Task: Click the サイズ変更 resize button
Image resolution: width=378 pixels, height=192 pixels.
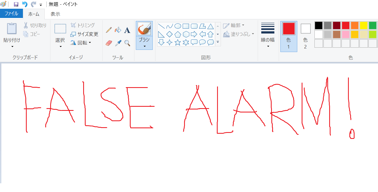Action: [x=85, y=34]
